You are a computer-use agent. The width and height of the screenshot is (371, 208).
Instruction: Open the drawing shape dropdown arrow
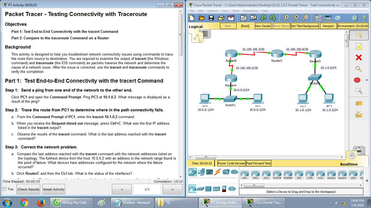[x=367, y=80]
